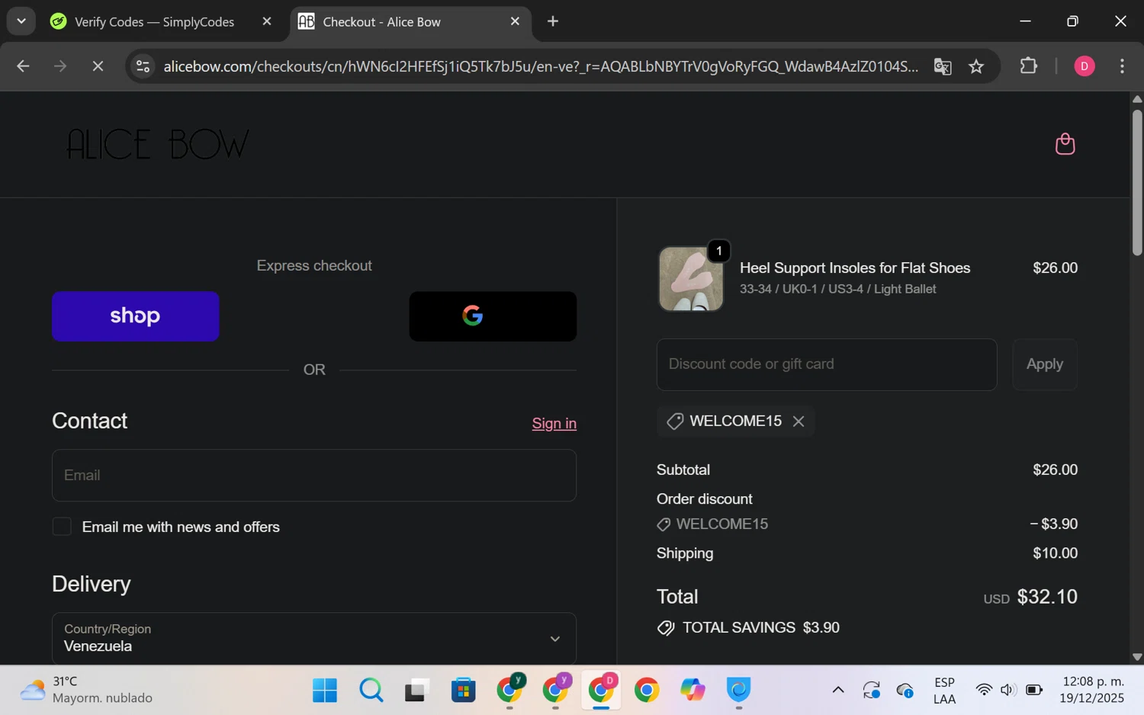
Task: Remove the WELCOME15 discount code tag
Action: tap(799, 422)
